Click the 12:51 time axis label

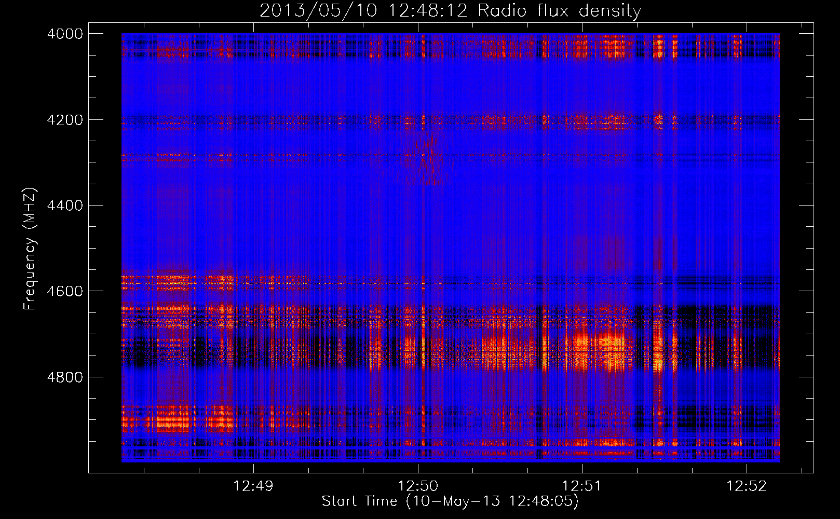point(582,486)
